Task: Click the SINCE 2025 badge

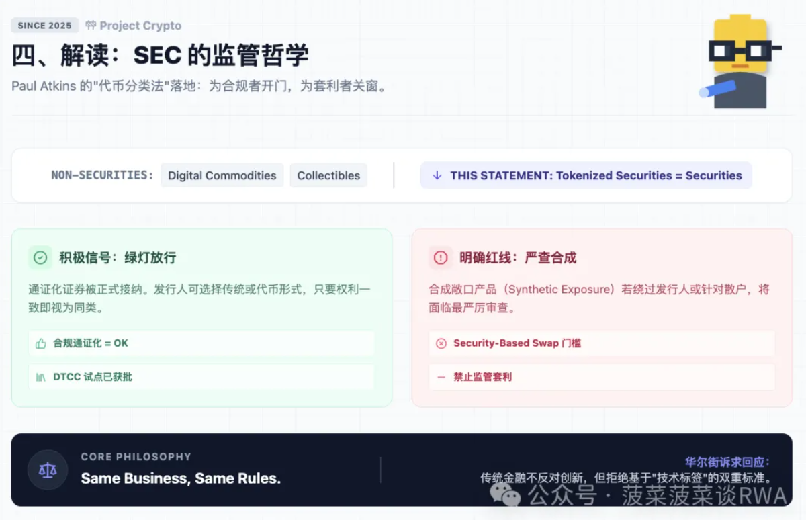Action: pos(45,26)
